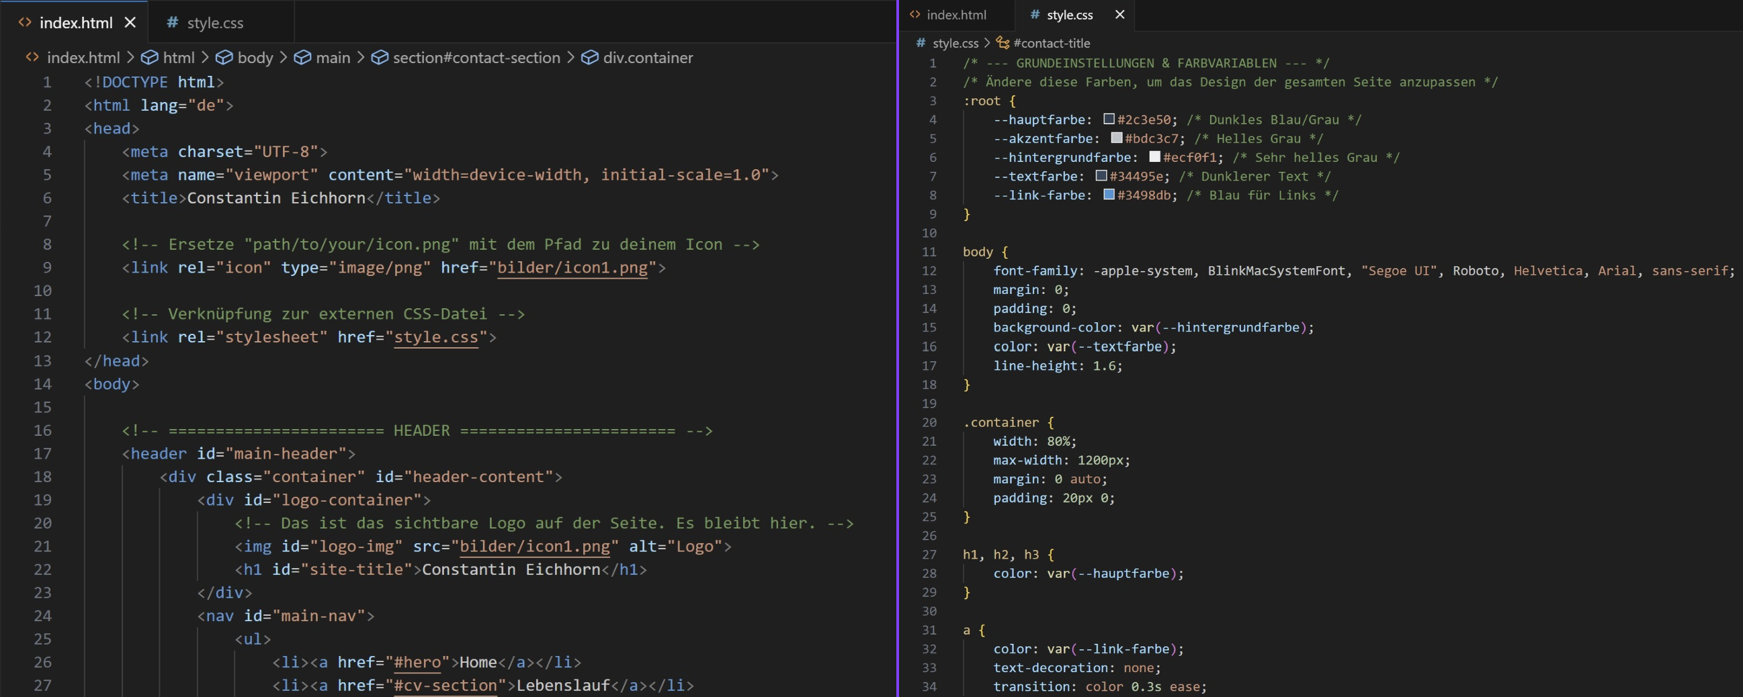Close the style.css tab in right editor
The width and height of the screenshot is (1743, 697).
pyautogui.click(x=1120, y=15)
